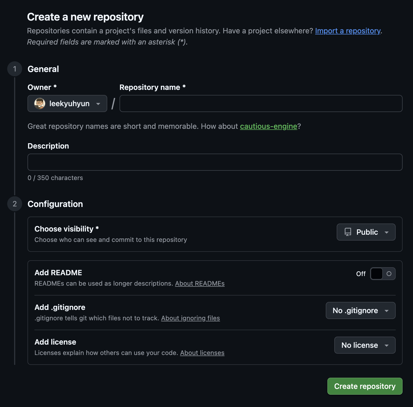413x407 pixels.
Task: Open the About READMEs link
Action: (x=200, y=284)
